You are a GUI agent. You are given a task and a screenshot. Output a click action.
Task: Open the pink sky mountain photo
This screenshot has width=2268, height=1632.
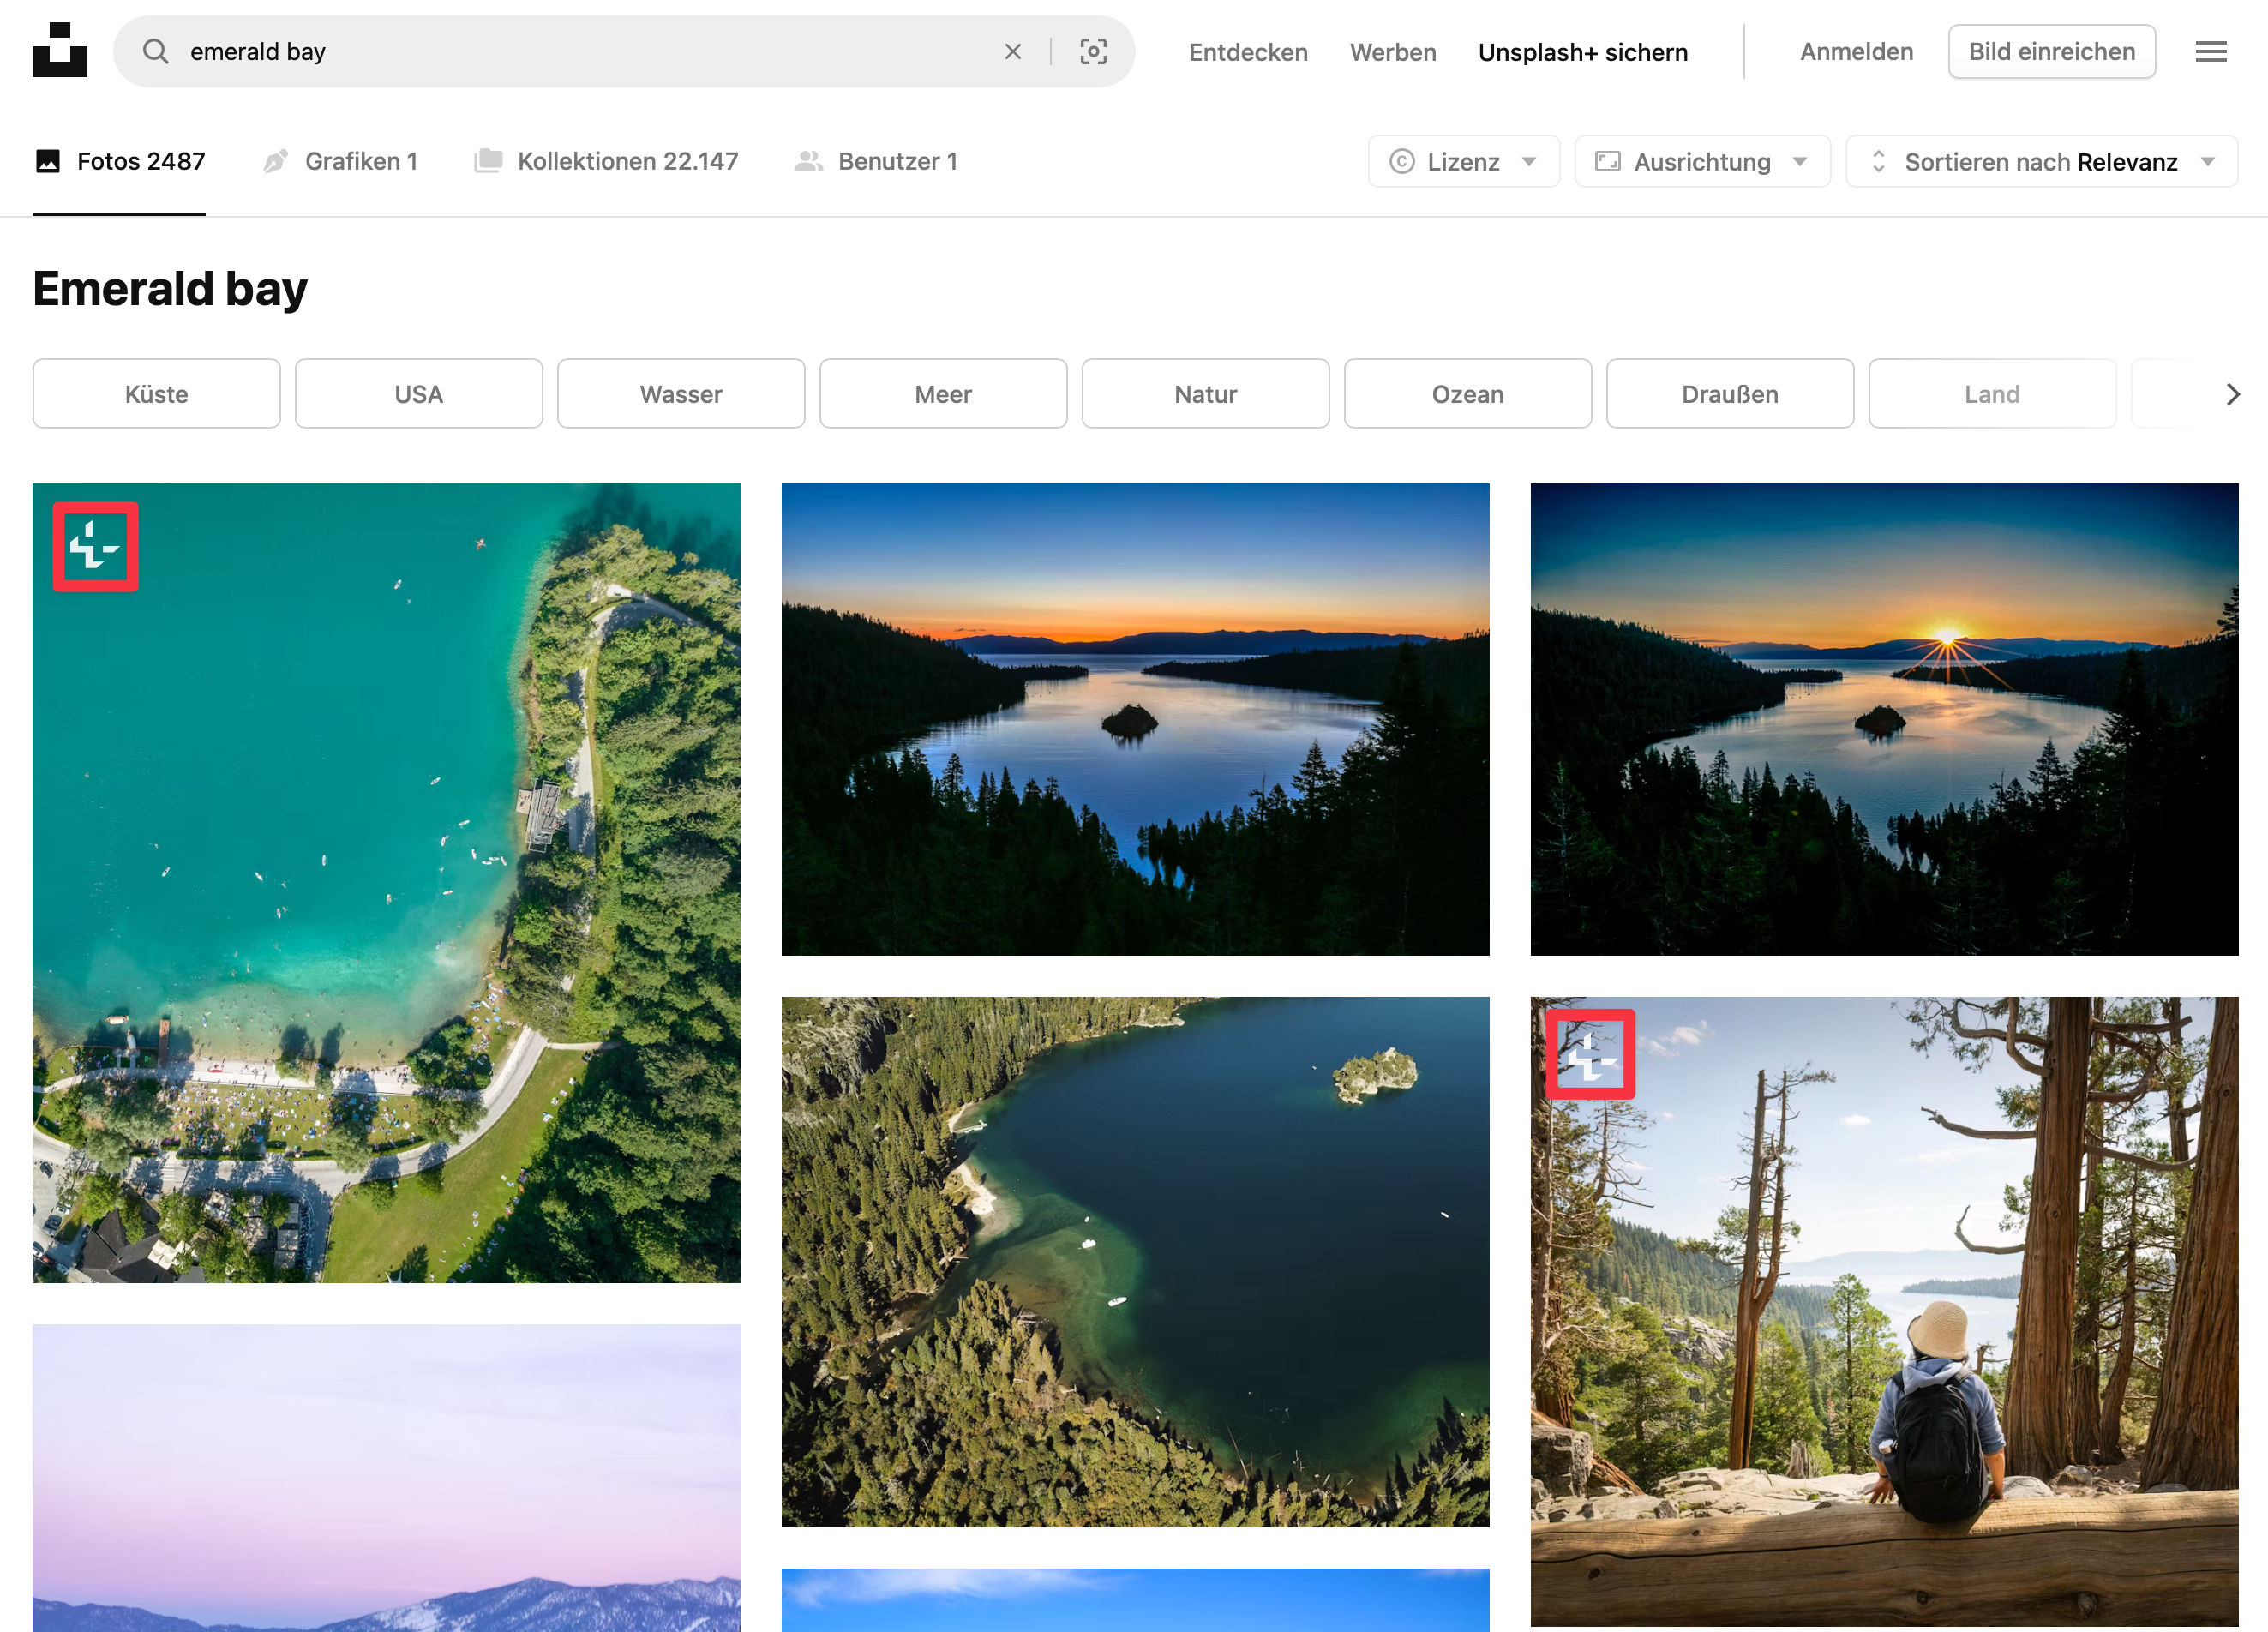386,1478
